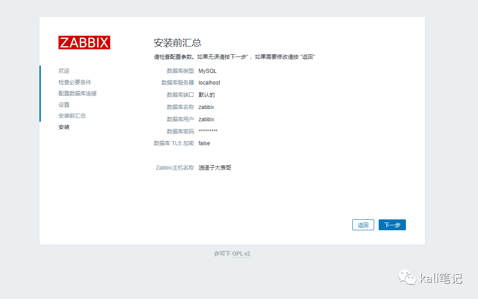Click the 逍遥子大表哥 host name value

click(x=215, y=168)
